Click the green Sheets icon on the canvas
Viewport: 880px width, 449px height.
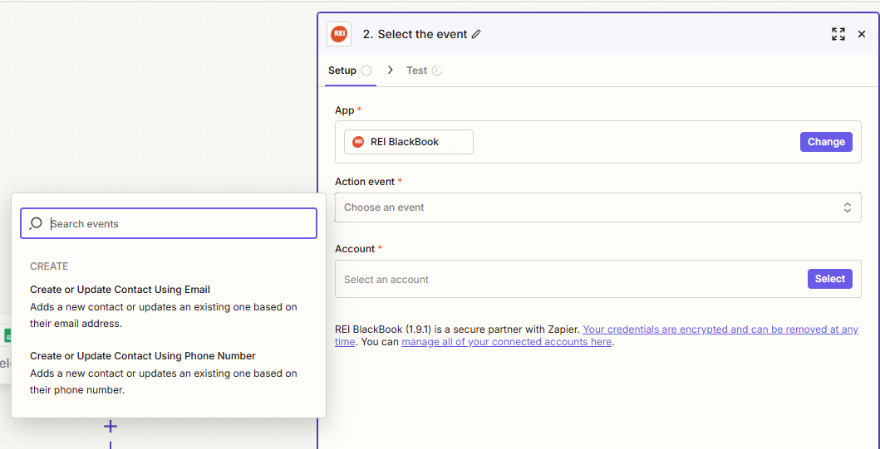(x=7, y=336)
